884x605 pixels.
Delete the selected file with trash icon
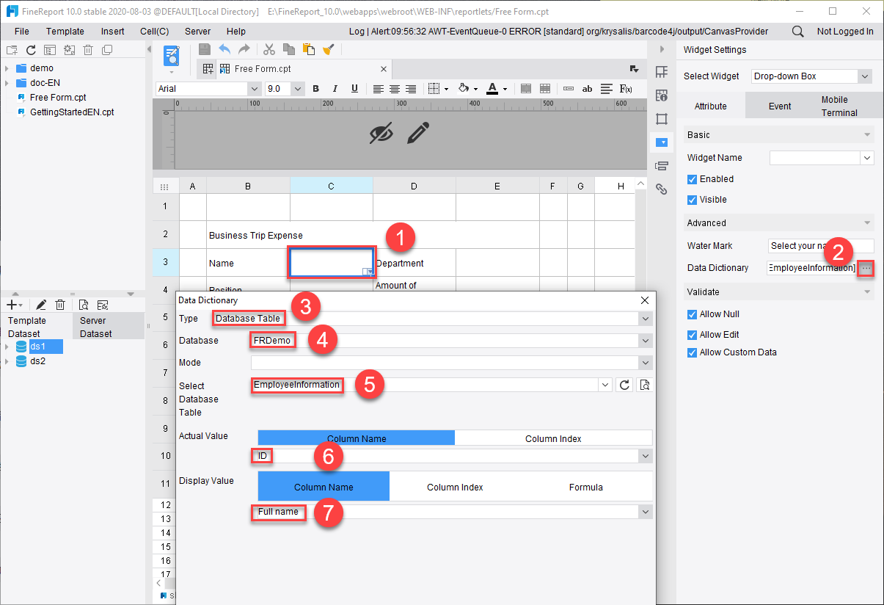coord(88,50)
